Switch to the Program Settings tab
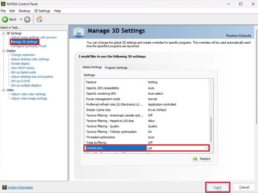 (116, 68)
